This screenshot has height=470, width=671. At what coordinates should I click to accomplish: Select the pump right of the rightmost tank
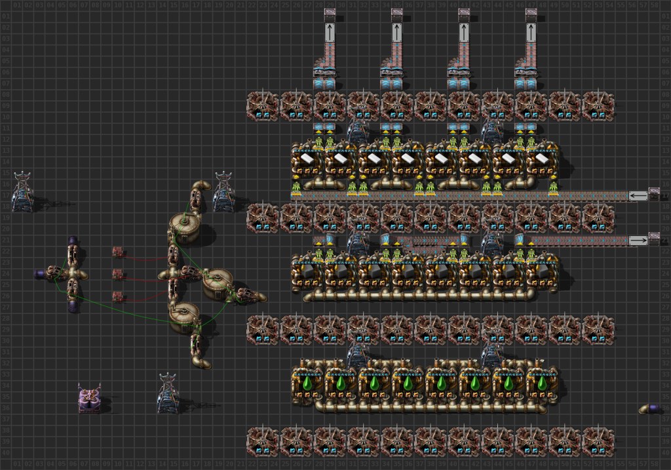click(246, 296)
